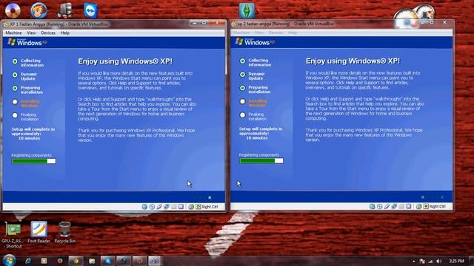Click shared folders icon in xp 2 status bar

tap(401, 206)
